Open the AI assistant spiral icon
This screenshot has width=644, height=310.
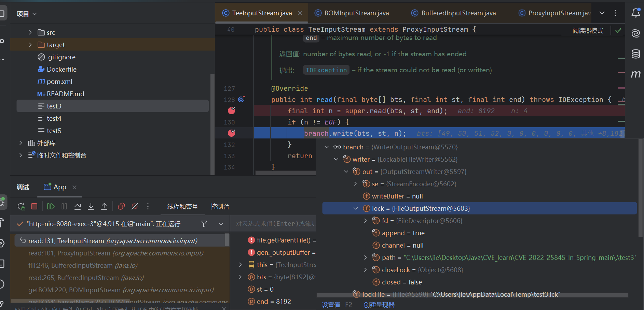click(x=636, y=33)
